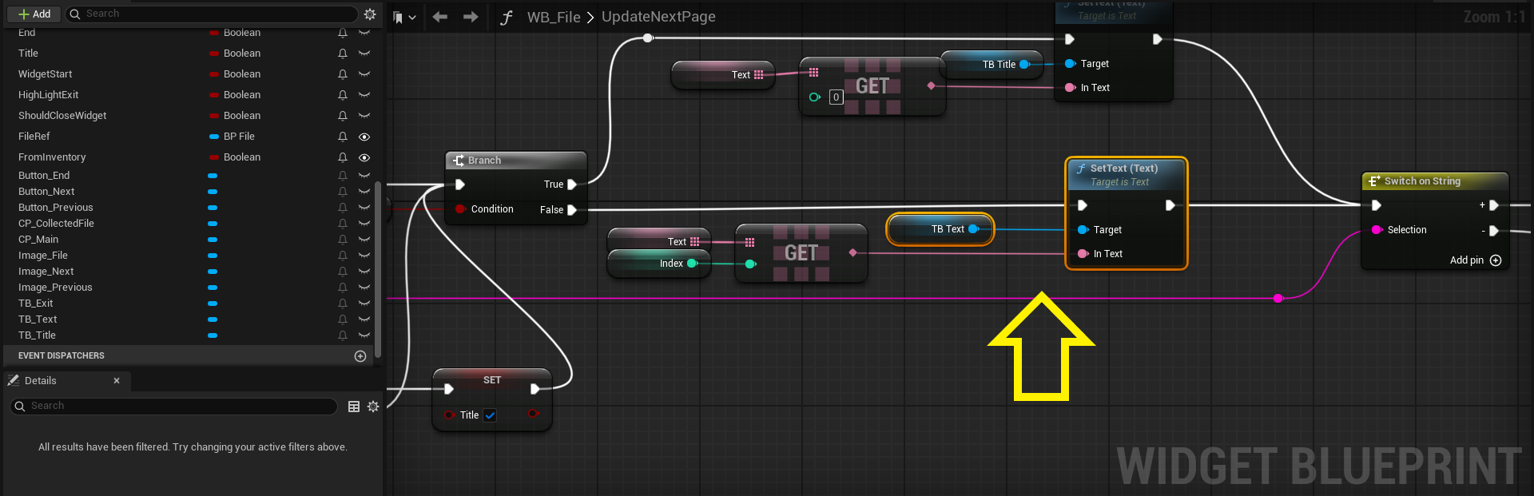
Task: Click the property matrix grid icon
Action: point(354,407)
